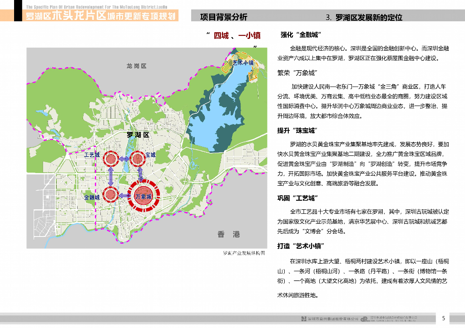
Task: Click the heading 强化"金融城"
Action: pos(301,35)
